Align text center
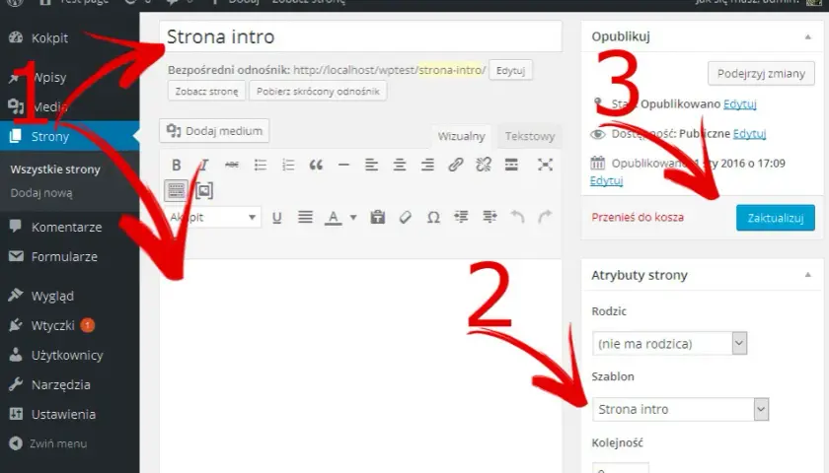 coord(400,165)
